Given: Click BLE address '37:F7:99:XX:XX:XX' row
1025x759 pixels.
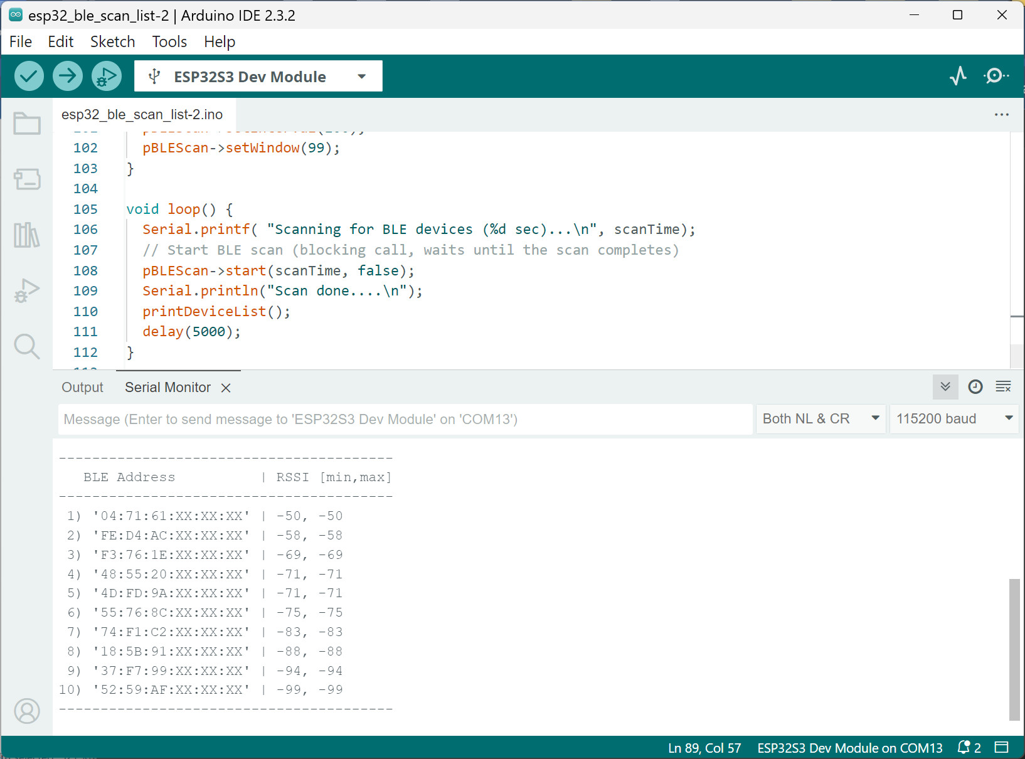Looking at the screenshot, I should tap(204, 671).
